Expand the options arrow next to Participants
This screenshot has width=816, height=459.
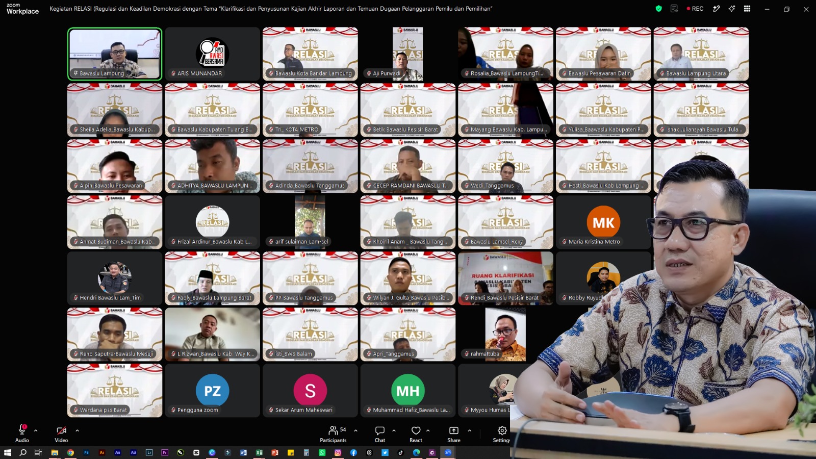(355, 430)
